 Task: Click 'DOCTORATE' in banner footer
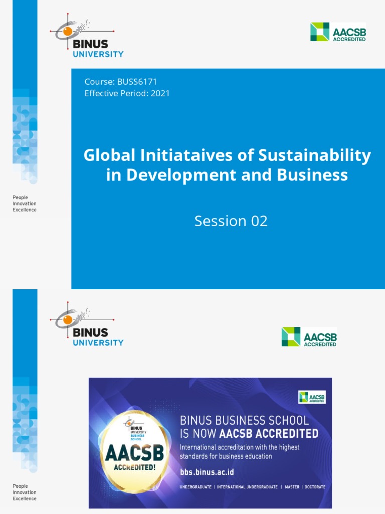click(x=315, y=487)
